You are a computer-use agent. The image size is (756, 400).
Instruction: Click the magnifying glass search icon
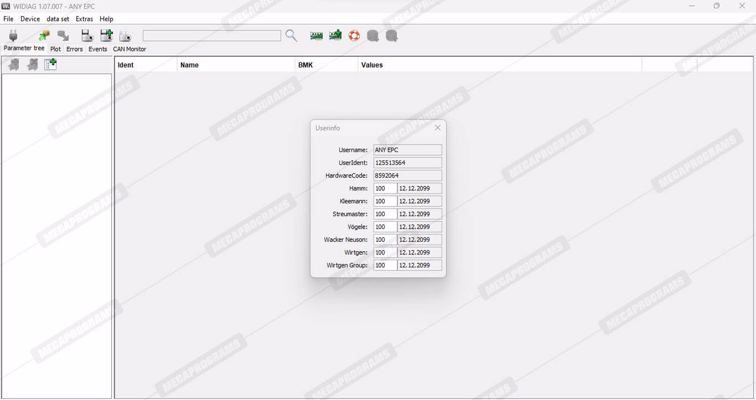coord(291,36)
